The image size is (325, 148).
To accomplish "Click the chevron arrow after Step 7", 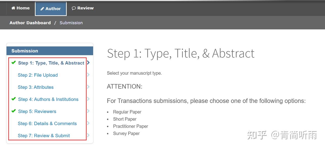I will pos(88,135).
